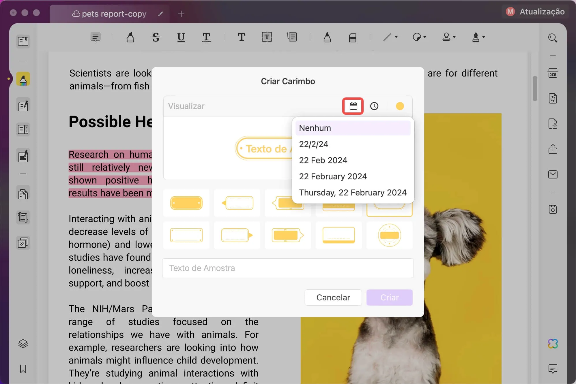Click the search magnifier icon
The width and height of the screenshot is (576, 384).
(553, 38)
